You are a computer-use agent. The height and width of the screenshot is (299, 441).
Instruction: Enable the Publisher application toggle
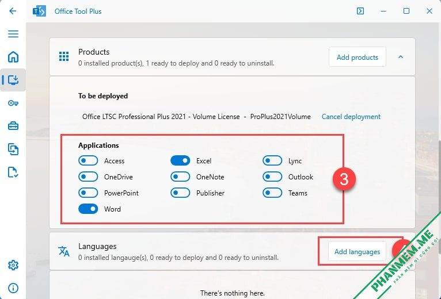[180, 193]
